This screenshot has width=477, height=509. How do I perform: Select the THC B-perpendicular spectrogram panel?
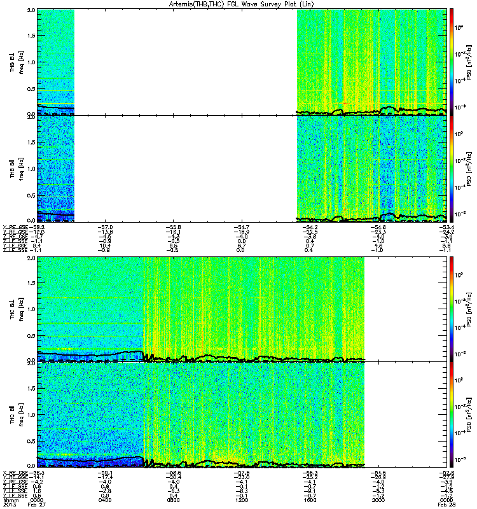tap(201, 309)
